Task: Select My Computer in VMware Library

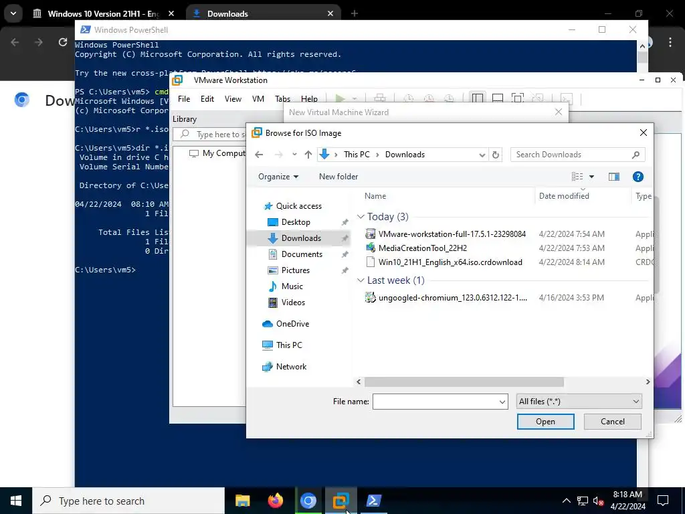Action: (x=217, y=153)
